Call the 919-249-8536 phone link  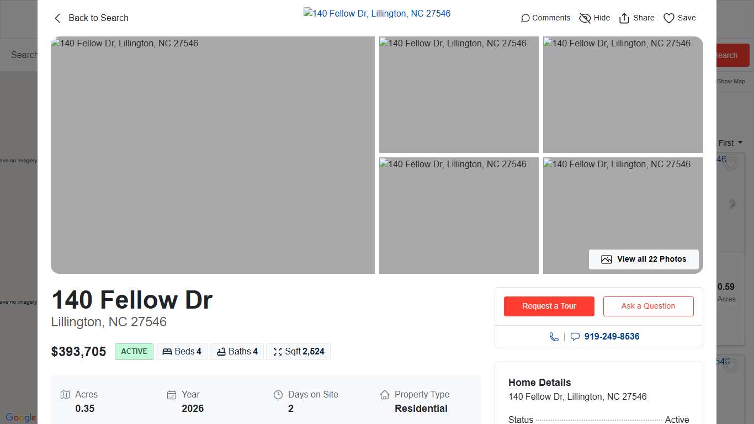click(612, 336)
